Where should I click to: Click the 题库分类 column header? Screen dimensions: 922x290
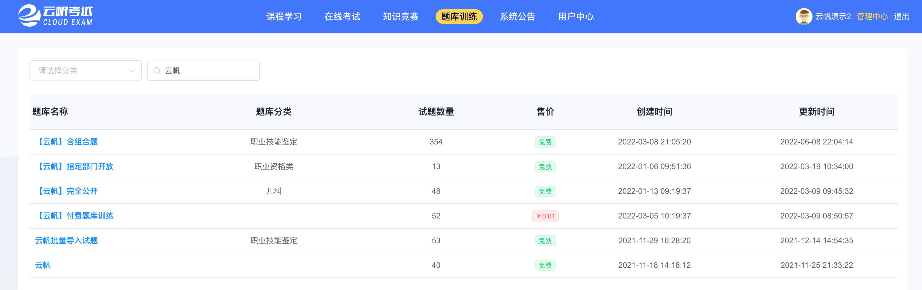click(274, 112)
